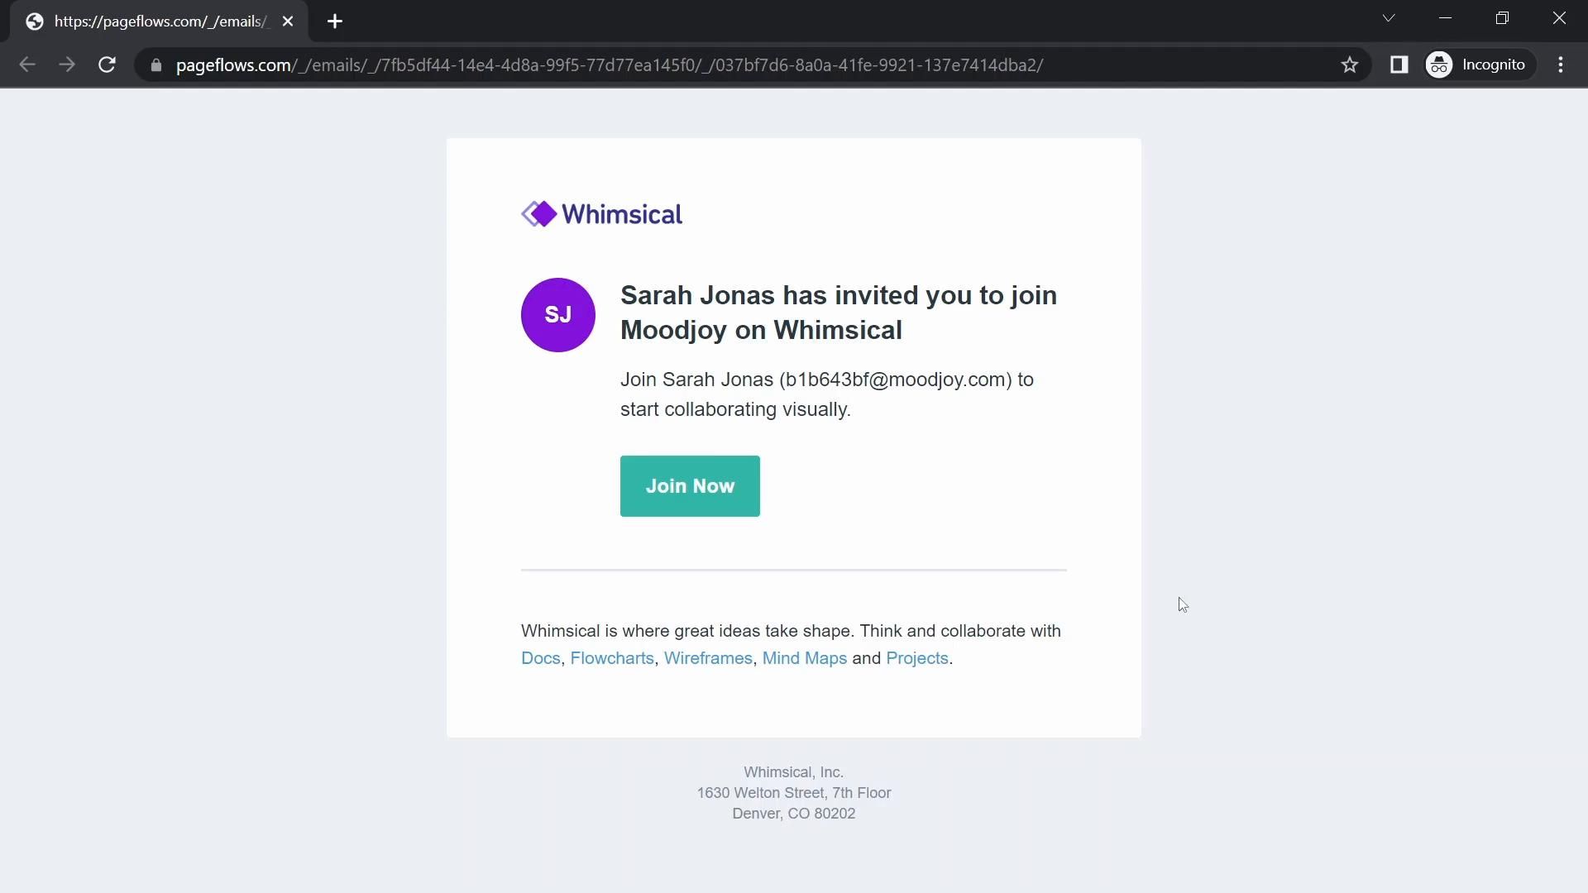
Task: Expand the tab search dropdown arrow
Action: pos(1389,18)
